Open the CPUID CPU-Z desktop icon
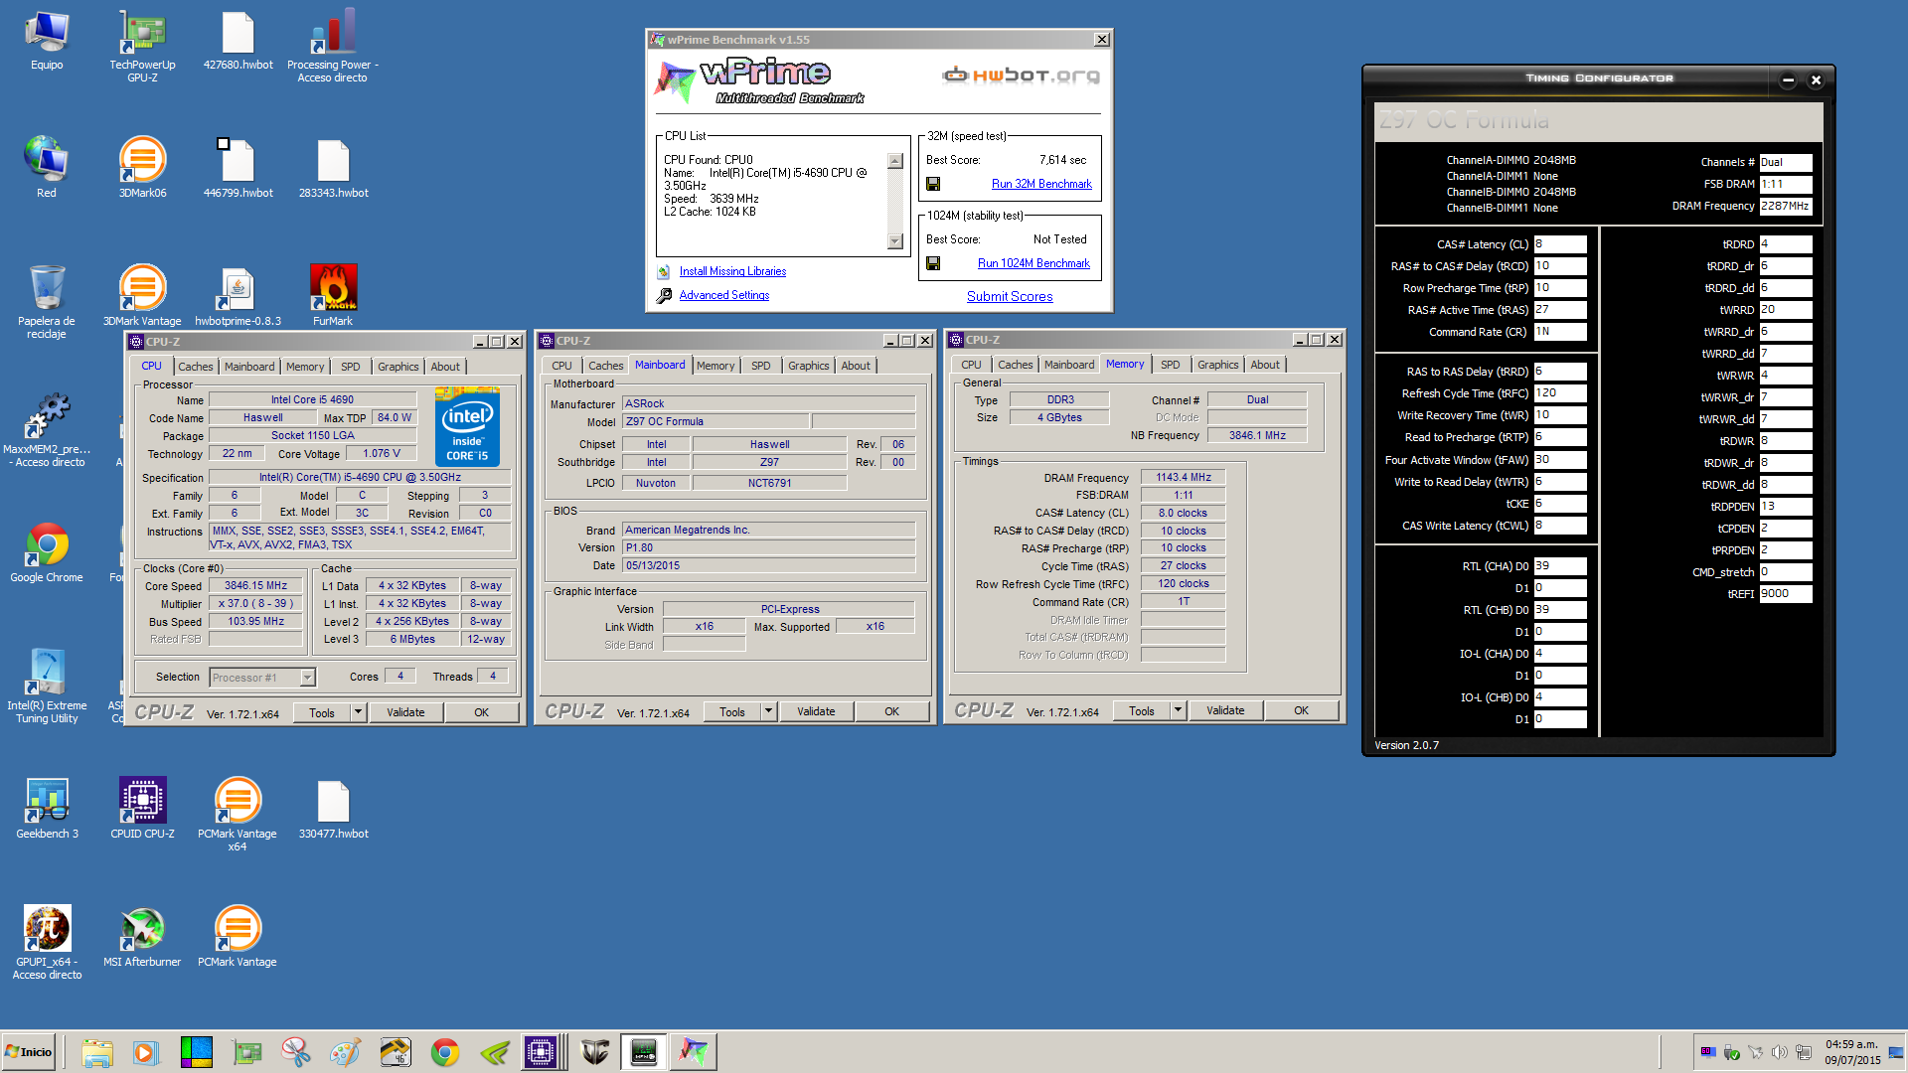This screenshot has height=1073, width=1908. click(142, 808)
